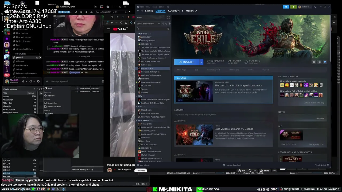Screen dimensions: 342x192
Task: Click the browser reload icon
Action: (x=121, y=23)
